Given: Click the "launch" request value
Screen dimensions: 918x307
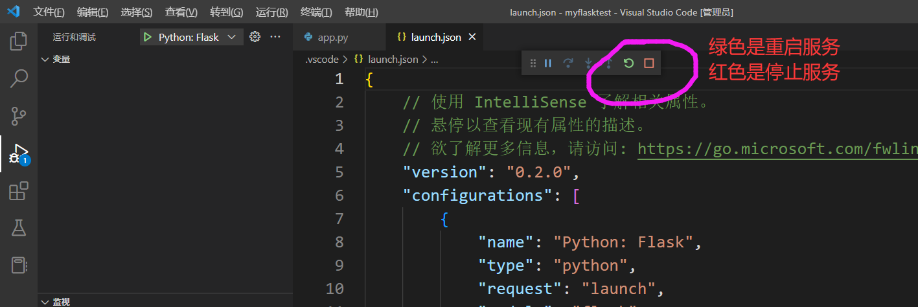Looking at the screenshot, I should coord(618,289).
